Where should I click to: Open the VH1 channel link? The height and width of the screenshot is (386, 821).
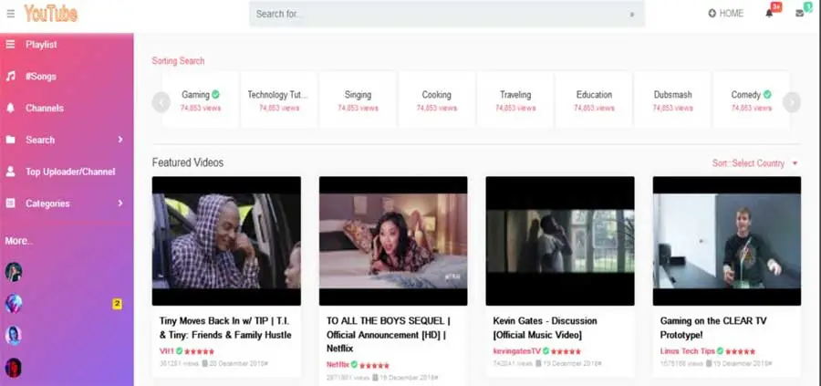click(x=167, y=351)
